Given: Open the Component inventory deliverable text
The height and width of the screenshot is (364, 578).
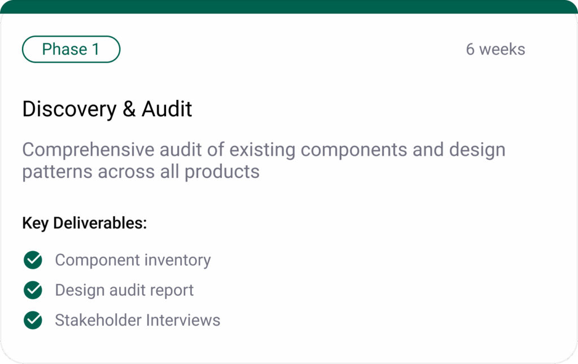Looking at the screenshot, I should tap(133, 260).
